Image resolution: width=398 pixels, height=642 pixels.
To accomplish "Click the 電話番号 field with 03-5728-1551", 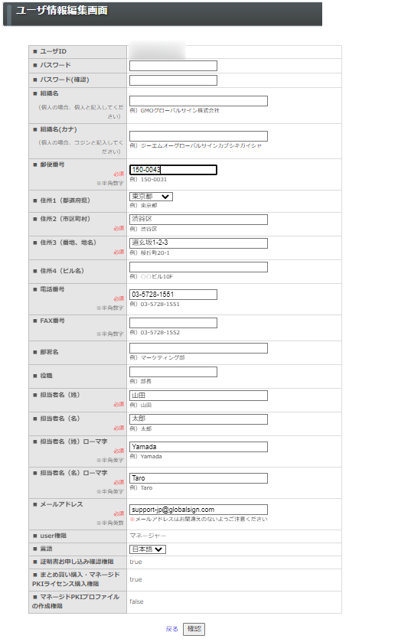I will point(173,295).
